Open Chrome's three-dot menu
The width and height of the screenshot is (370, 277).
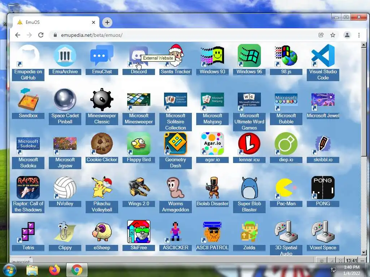click(359, 35)
